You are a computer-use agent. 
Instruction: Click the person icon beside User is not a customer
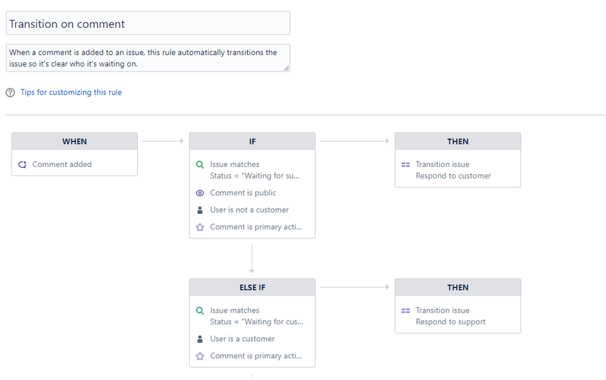(x=200, y=210)
